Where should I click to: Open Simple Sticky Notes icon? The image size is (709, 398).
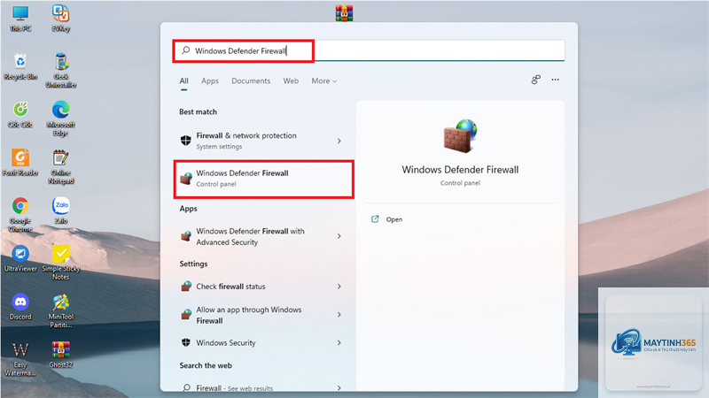click(60, 263)
